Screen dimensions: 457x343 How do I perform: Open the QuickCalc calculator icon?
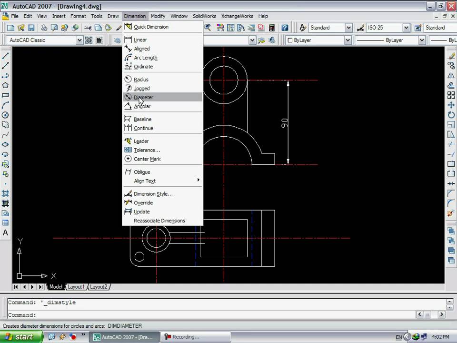point(272,28)
